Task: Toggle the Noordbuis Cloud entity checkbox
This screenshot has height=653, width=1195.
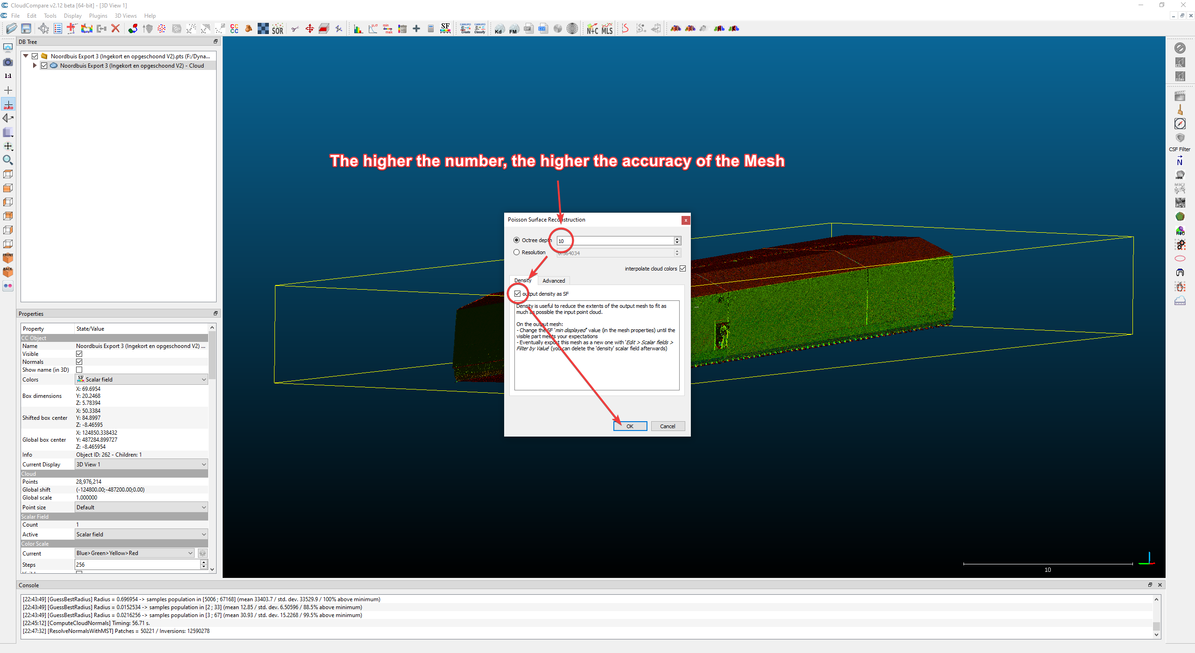Action: 44,65
